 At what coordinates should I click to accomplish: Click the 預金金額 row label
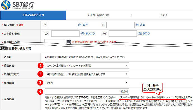9,99
